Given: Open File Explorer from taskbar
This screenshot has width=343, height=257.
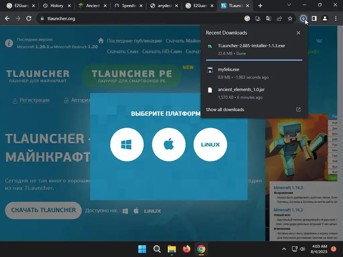Looking at the screenshot, I should 172,249.
